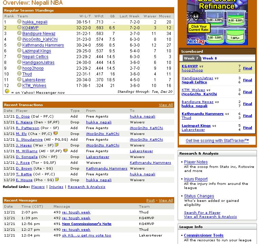Post a new league message

coord(151,201)
